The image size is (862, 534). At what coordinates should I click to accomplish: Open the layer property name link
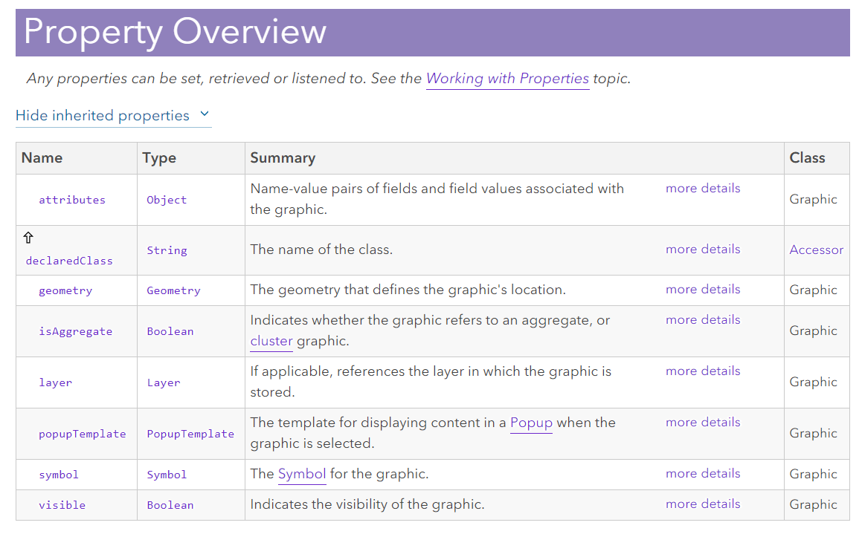(55, 382)
